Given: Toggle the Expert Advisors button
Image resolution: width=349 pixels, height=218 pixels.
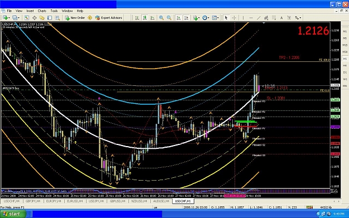Looking at the screenshot, I should pyautogui.click(x=109, y=18).
